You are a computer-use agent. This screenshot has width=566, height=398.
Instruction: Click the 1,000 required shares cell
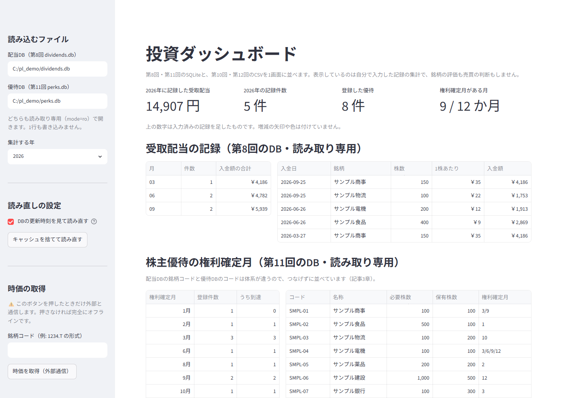[410, 378]
